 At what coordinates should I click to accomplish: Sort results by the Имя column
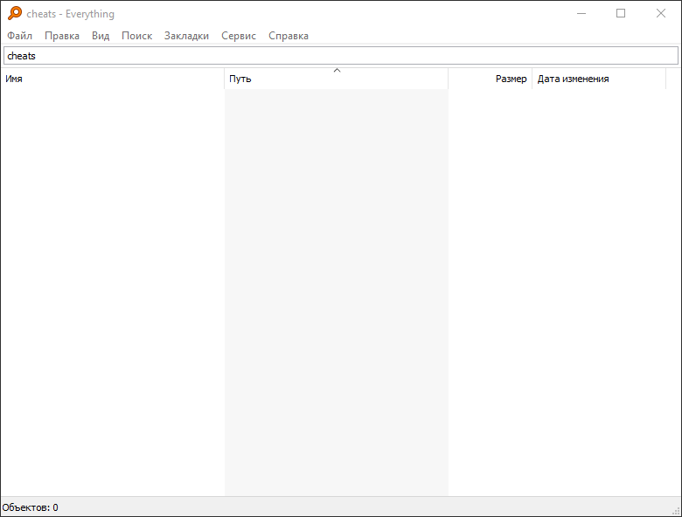[112, 79]
